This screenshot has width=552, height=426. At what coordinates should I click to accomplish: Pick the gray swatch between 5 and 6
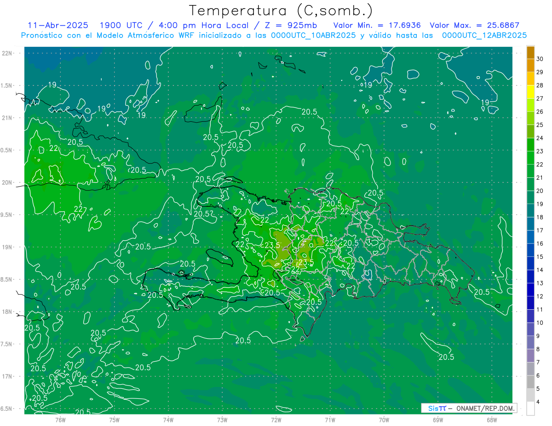tap(531, 382)
